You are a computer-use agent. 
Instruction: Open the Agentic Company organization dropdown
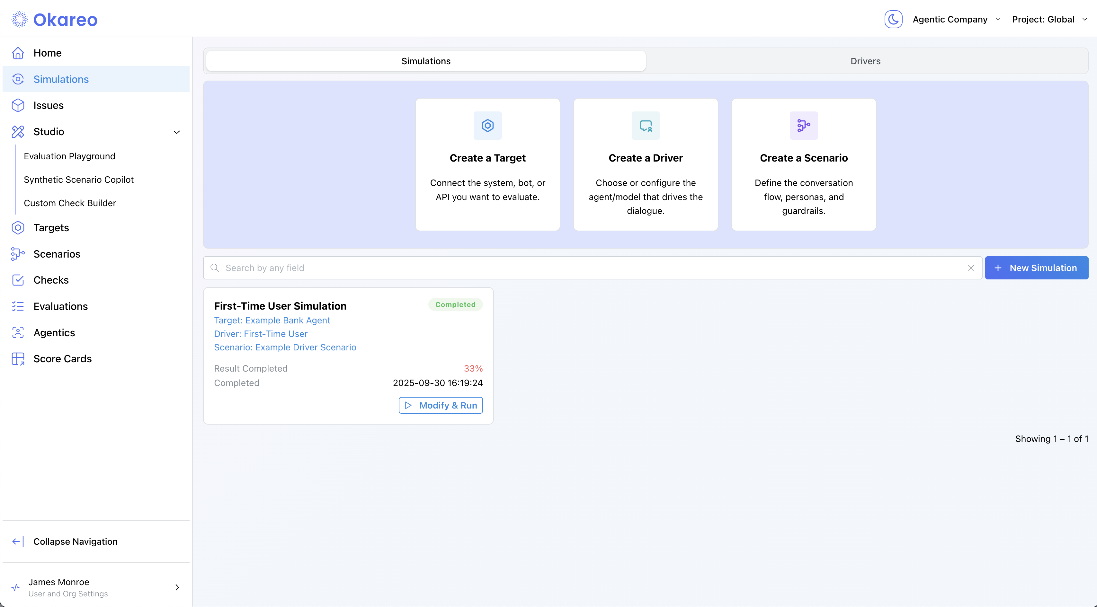coord(956,20)
